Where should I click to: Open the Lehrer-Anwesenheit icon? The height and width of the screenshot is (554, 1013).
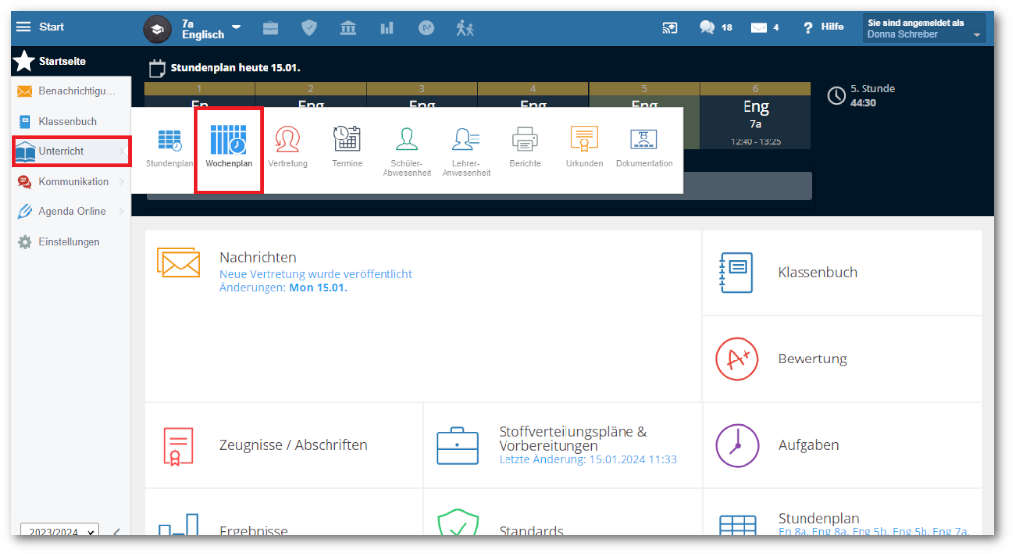(x=466, y=140)
